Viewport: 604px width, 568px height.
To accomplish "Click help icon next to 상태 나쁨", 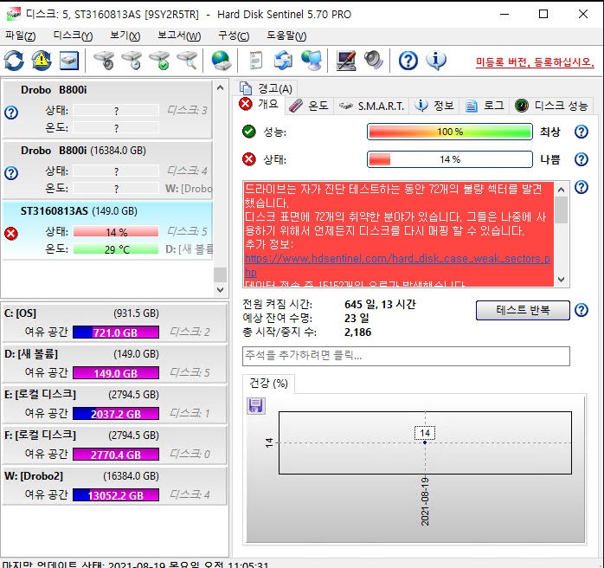I will coord(582,159).
